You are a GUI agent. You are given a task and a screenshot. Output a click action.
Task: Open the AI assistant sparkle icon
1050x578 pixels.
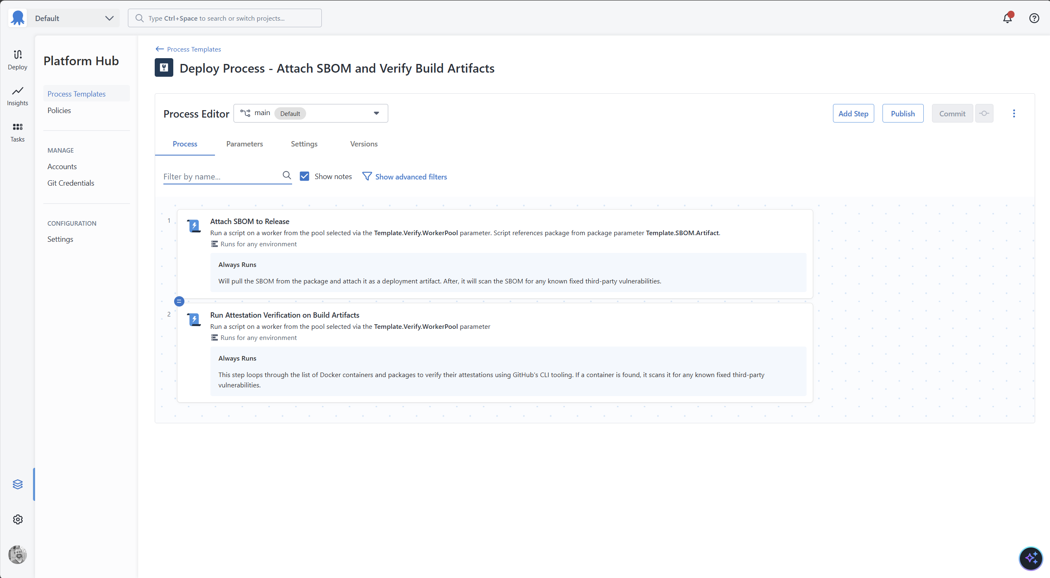(1031, 559)
